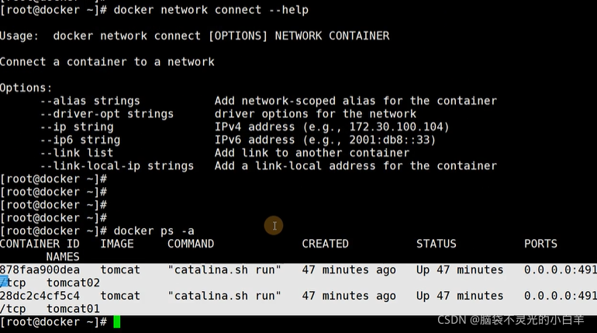The height and width of the screenshot is (333, 597).
Task: Click '47 minutes ago' in the 878faa900dea row
Action: 349,270
